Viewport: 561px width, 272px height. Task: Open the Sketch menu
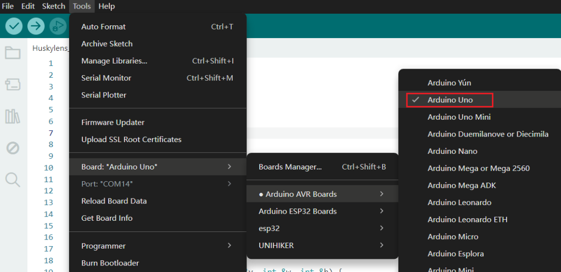(53, 6)
